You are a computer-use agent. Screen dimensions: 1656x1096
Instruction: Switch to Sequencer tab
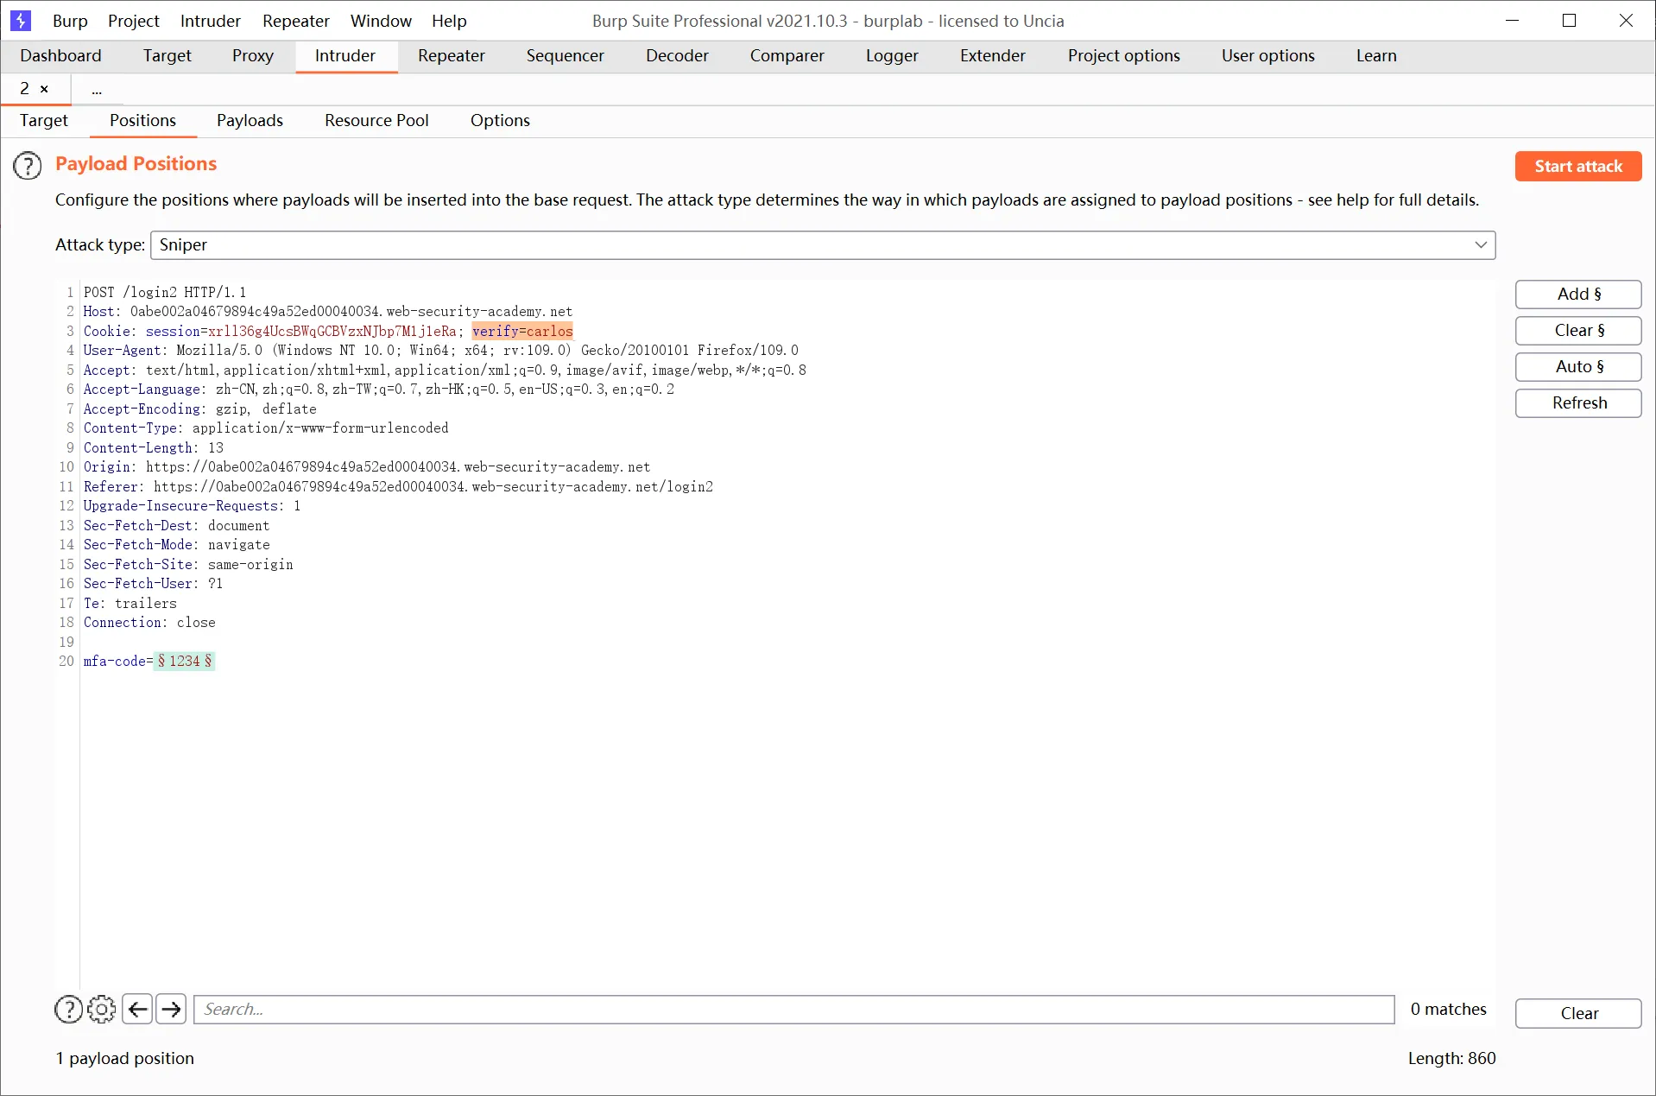pyautogui.click(x=566, y=55)
